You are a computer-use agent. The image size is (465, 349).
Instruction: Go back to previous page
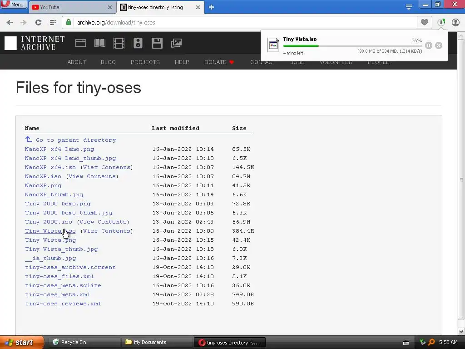click(x=10, y=22)
